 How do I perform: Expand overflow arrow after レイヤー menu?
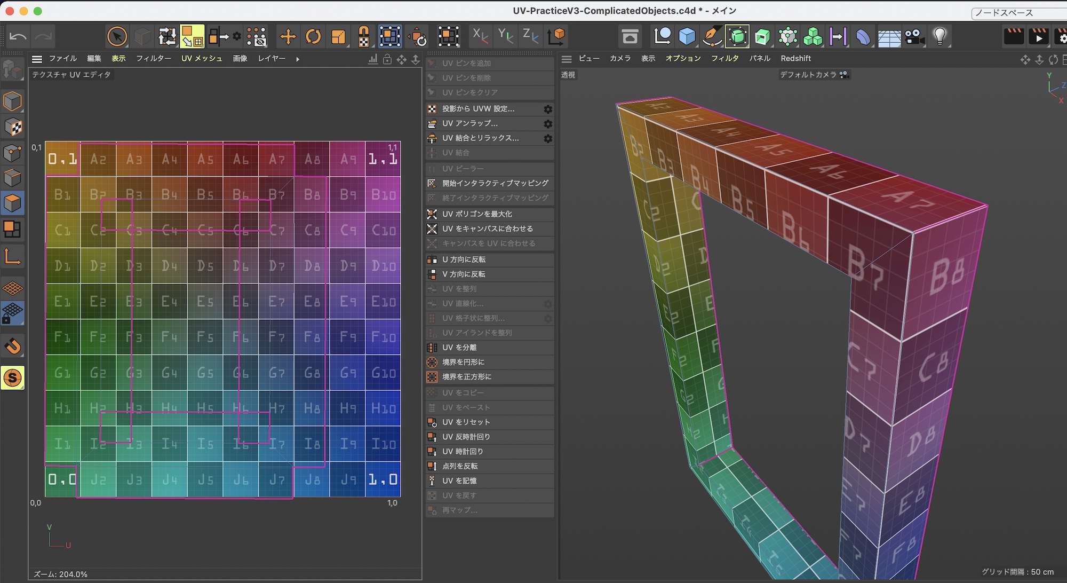coord(298,59)
